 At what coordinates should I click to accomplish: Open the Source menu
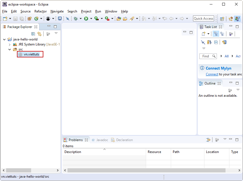pyautogui.click(x=26, y=11)
